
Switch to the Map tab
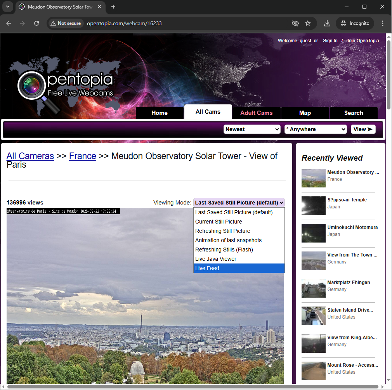[x=305, y=113]
